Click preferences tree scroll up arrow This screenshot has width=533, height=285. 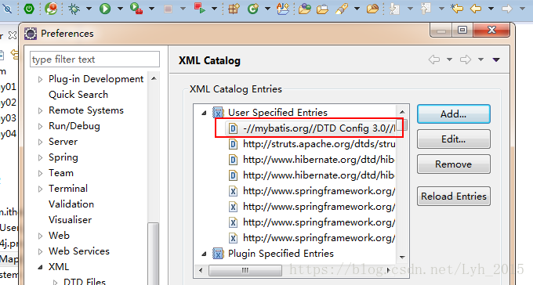(154, 78)
